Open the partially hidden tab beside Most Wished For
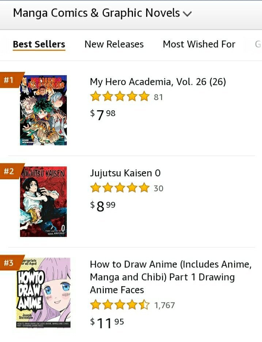 [x=258, y=44]
